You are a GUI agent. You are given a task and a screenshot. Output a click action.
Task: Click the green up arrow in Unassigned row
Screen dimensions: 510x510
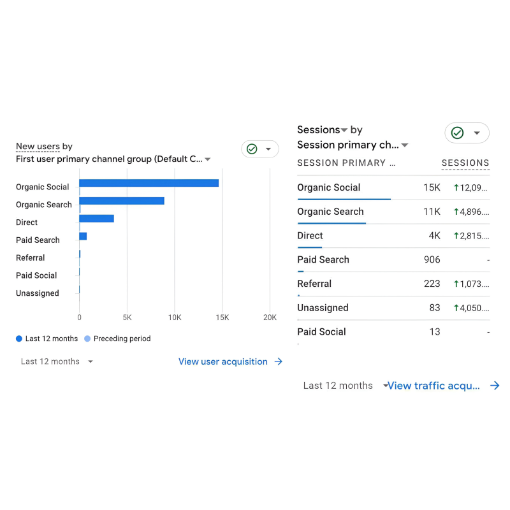(x=456, y=308)
